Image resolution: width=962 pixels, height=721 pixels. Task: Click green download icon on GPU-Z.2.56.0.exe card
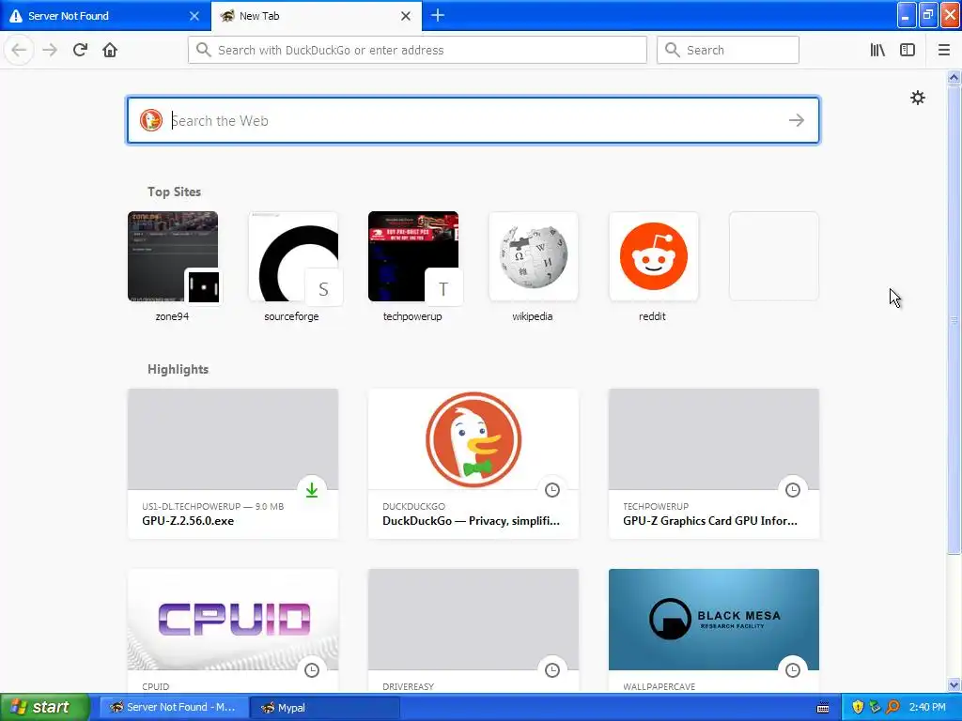click(x=312, y=490)
